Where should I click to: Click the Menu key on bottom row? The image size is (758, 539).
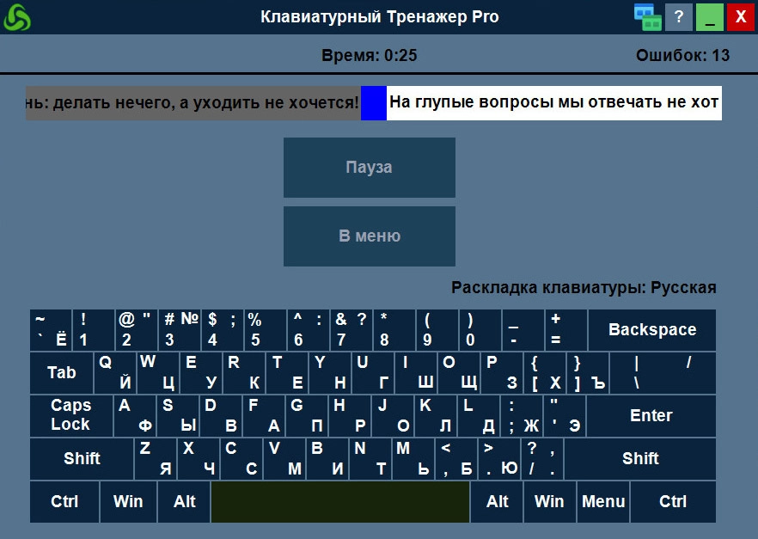[x=603, y=501]
